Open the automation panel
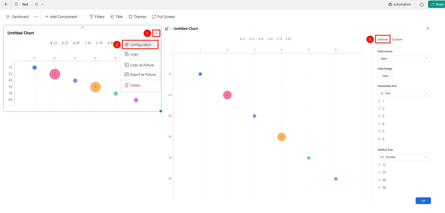 [x=399, y=4]
